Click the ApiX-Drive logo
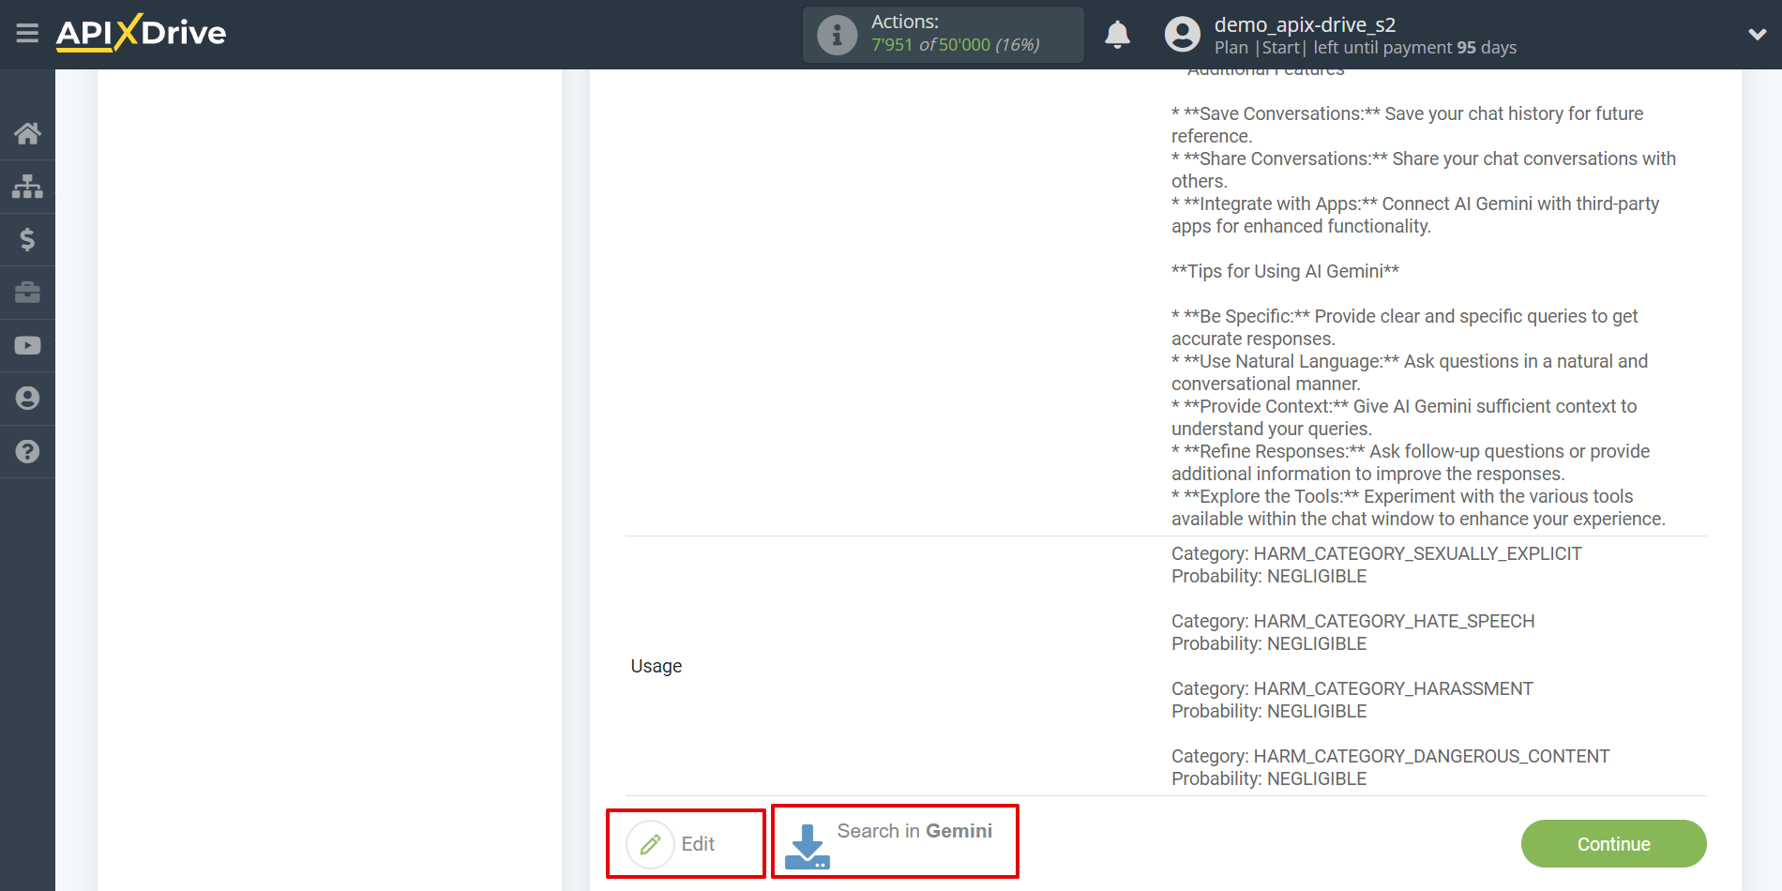 pos(141,33)
